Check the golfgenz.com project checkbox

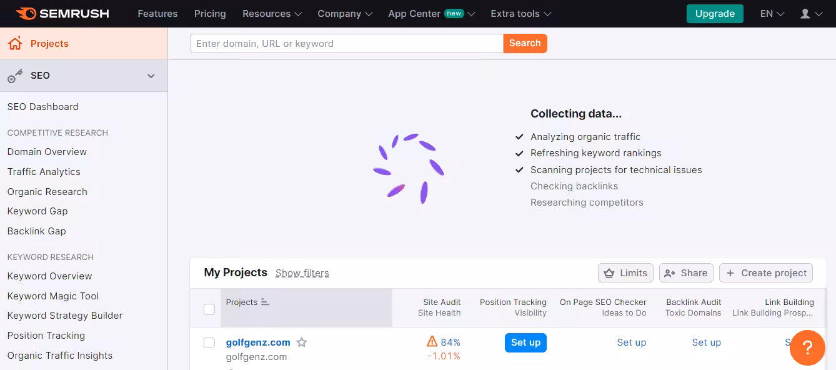point(209,342)
